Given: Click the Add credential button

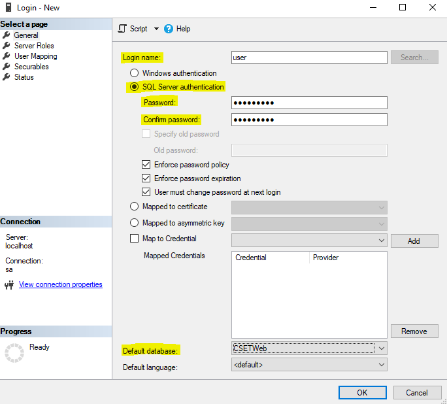Looking at the screenshot, I should click(414, 241).
